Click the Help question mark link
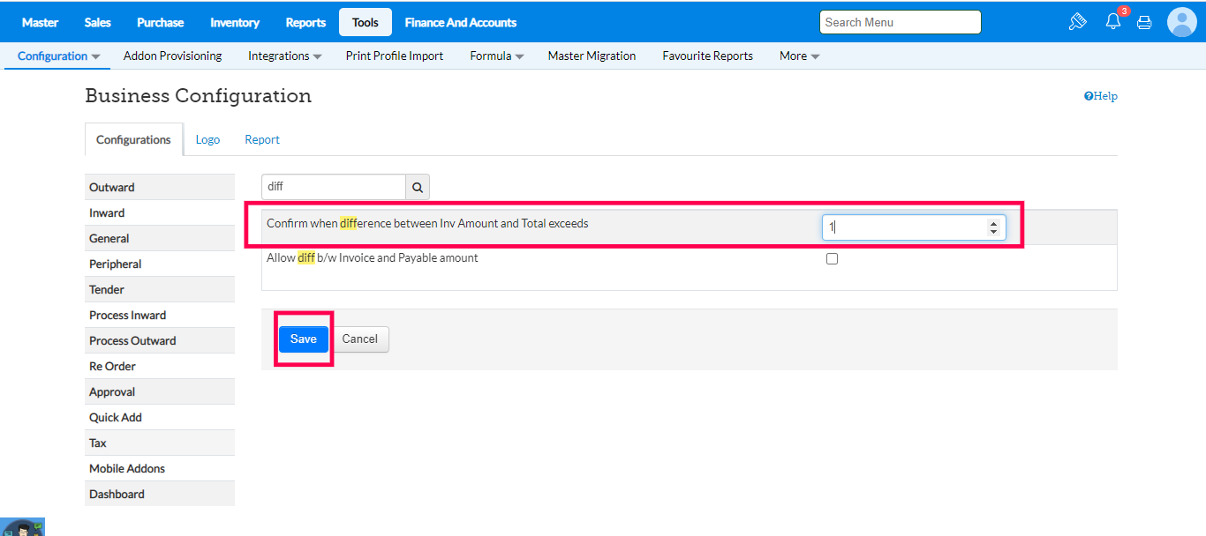 coord(1100,96)
